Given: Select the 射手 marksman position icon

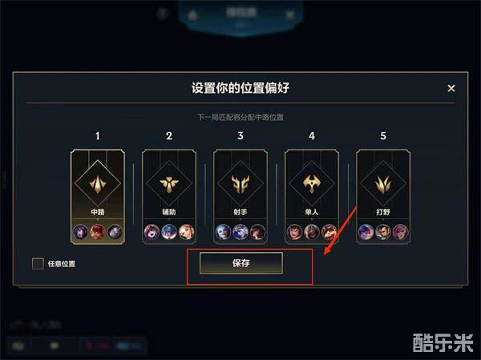Looking at the screenshot, I should (x=240, y=184).
